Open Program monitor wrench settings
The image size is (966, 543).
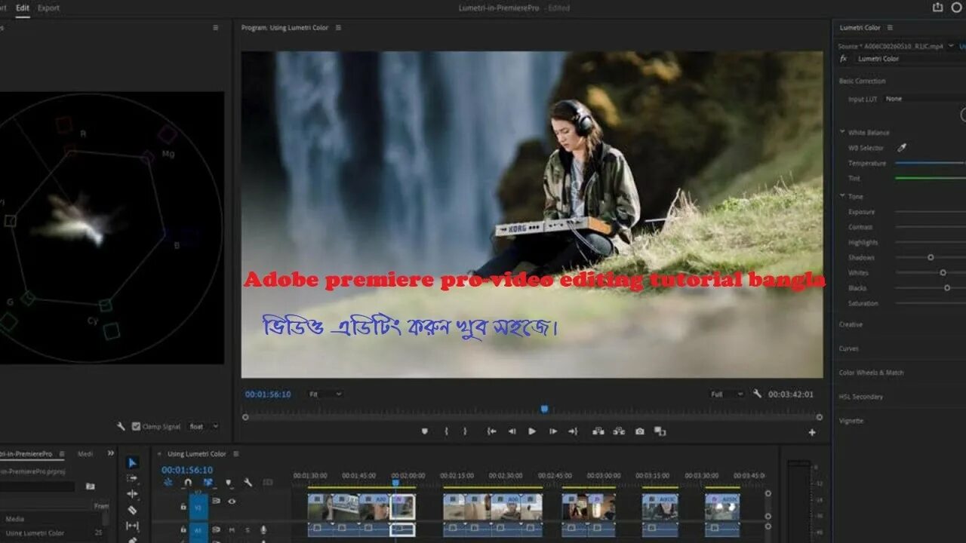(758, 394)
